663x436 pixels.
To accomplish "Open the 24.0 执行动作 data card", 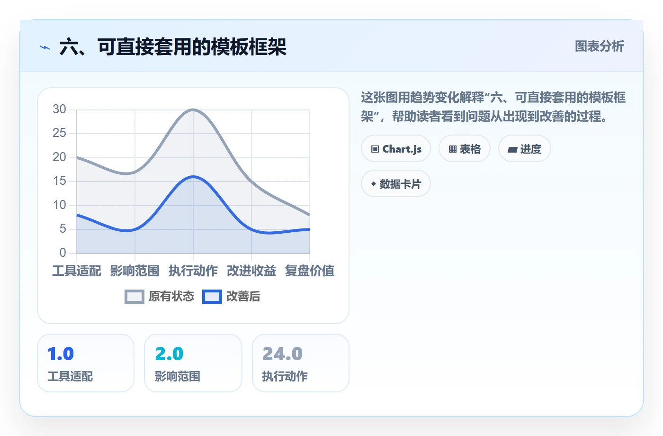I will [301, 363].
